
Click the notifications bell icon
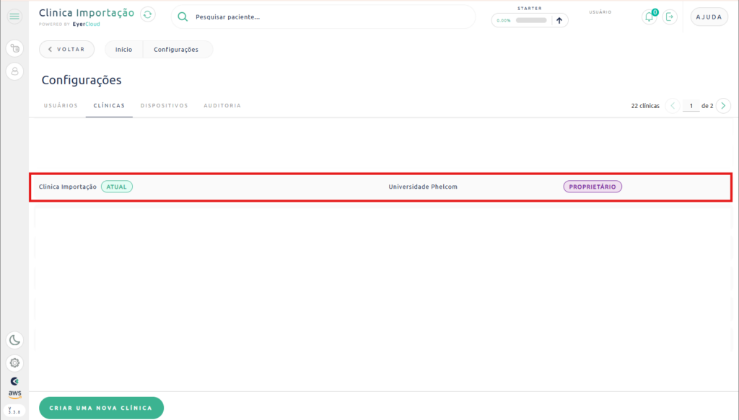tap(649, 17)
